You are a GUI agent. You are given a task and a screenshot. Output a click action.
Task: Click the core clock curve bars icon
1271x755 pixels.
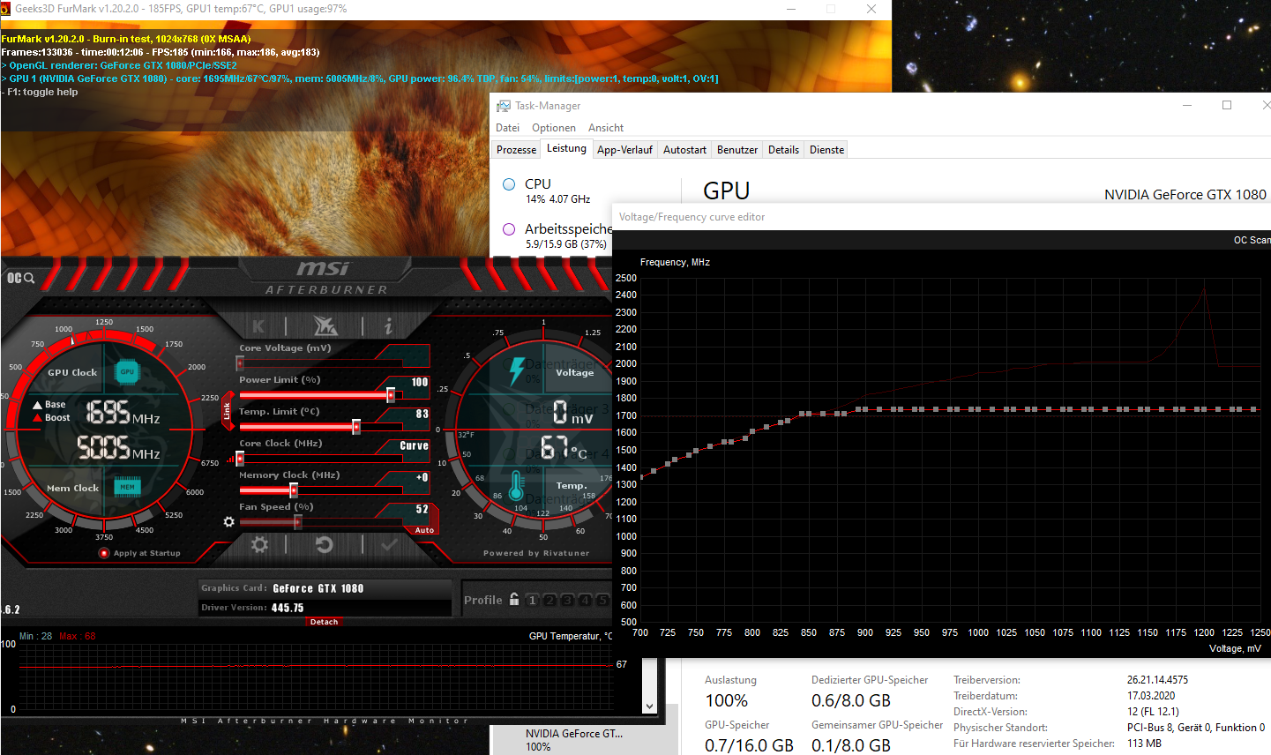click(230, 459)
